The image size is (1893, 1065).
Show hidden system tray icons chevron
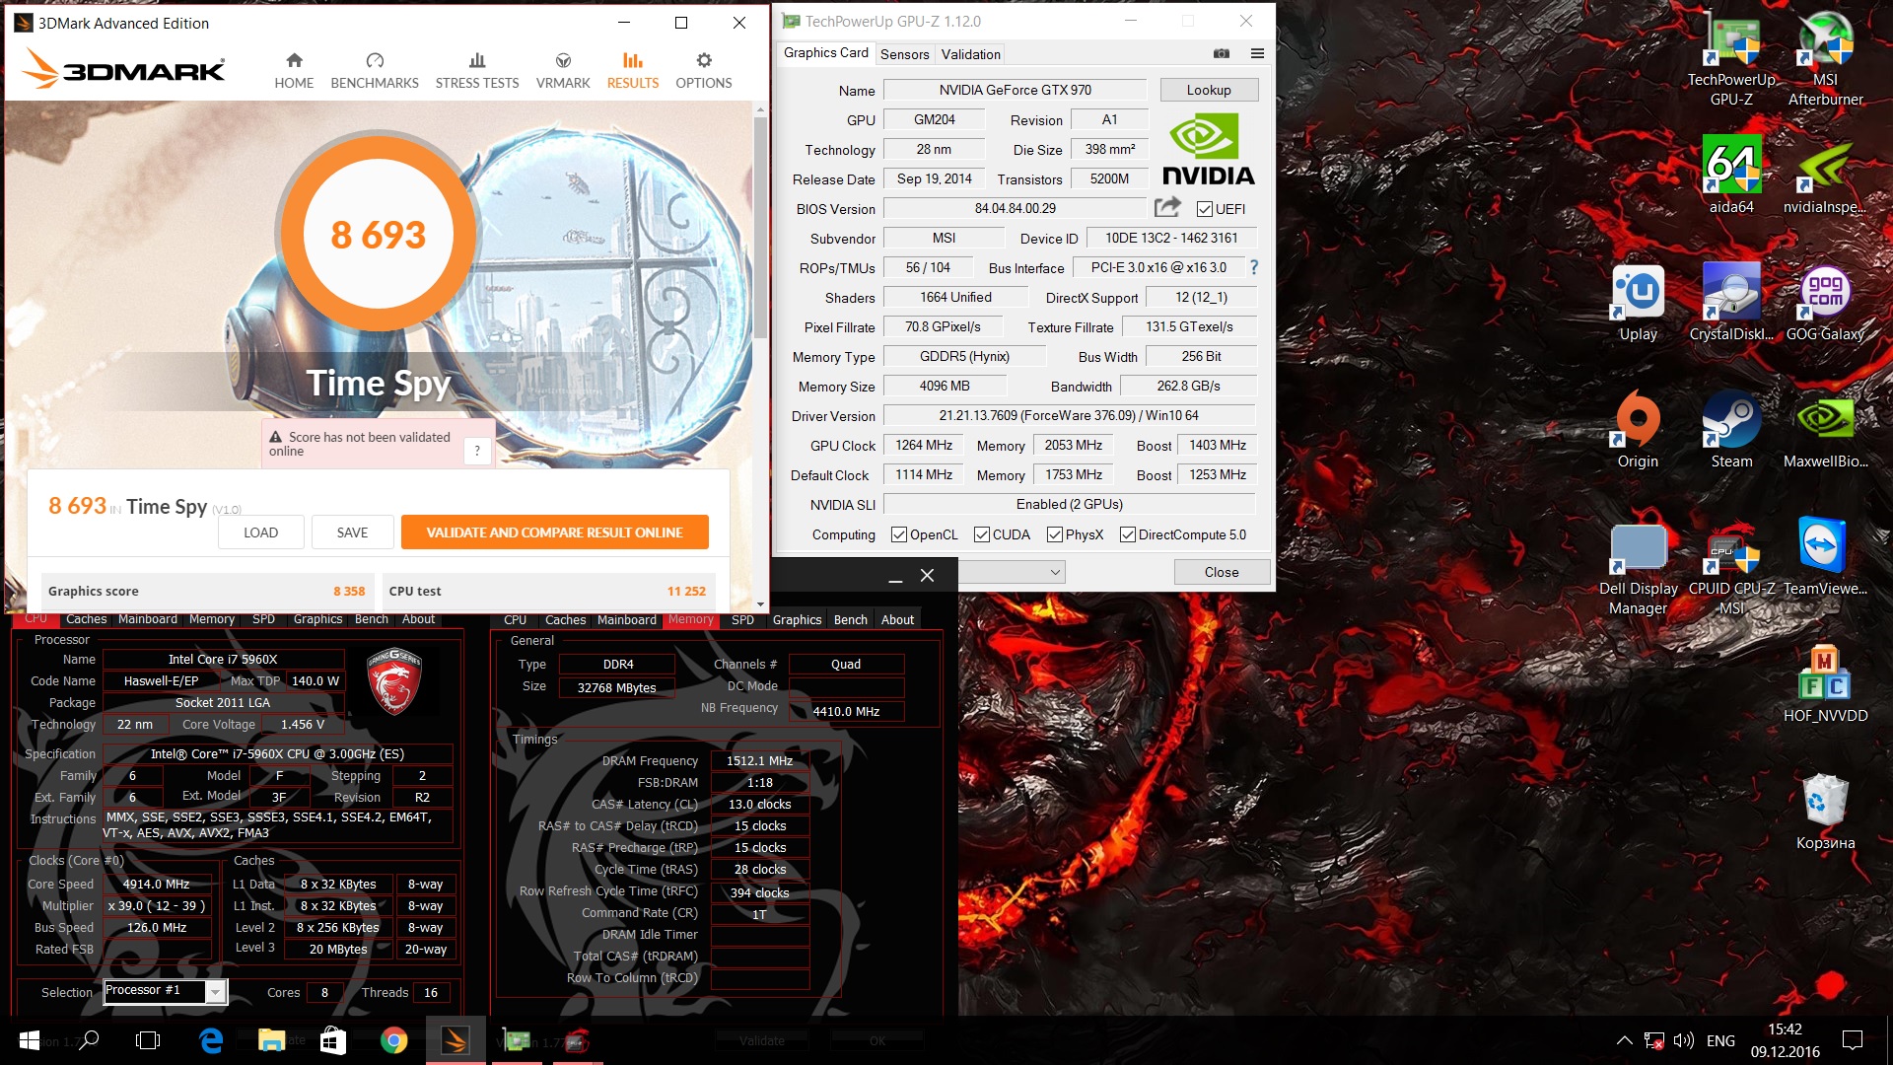click(x=1624, y=1040)
